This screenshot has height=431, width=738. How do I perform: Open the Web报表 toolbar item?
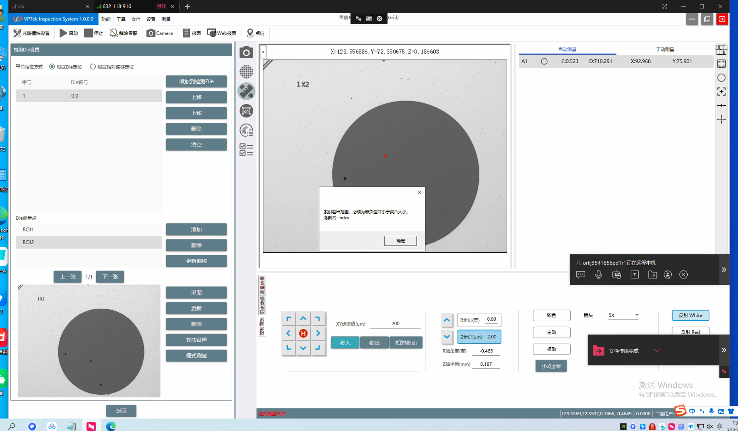222,33
